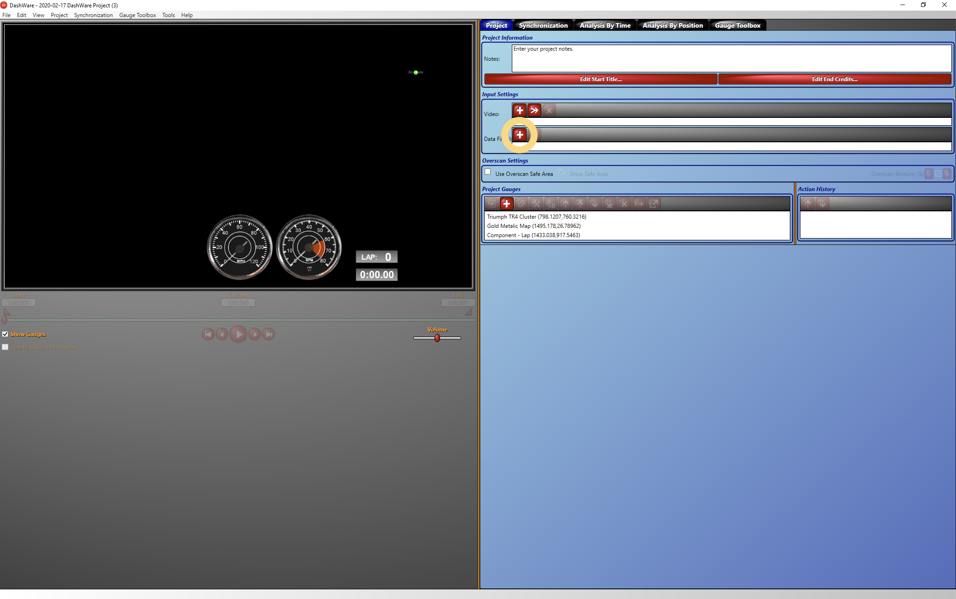Viewport: 956px width, 599px height.
Task: Click the gauge edit tools (wrench) icon
Action: click(x=536, y=204)
